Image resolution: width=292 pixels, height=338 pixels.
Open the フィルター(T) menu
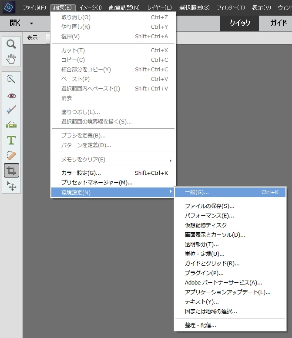(x=231, y=8)
